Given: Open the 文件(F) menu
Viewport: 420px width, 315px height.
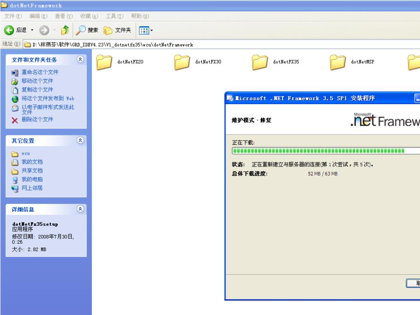Looking at the screenshot, I should coord(13,16).
